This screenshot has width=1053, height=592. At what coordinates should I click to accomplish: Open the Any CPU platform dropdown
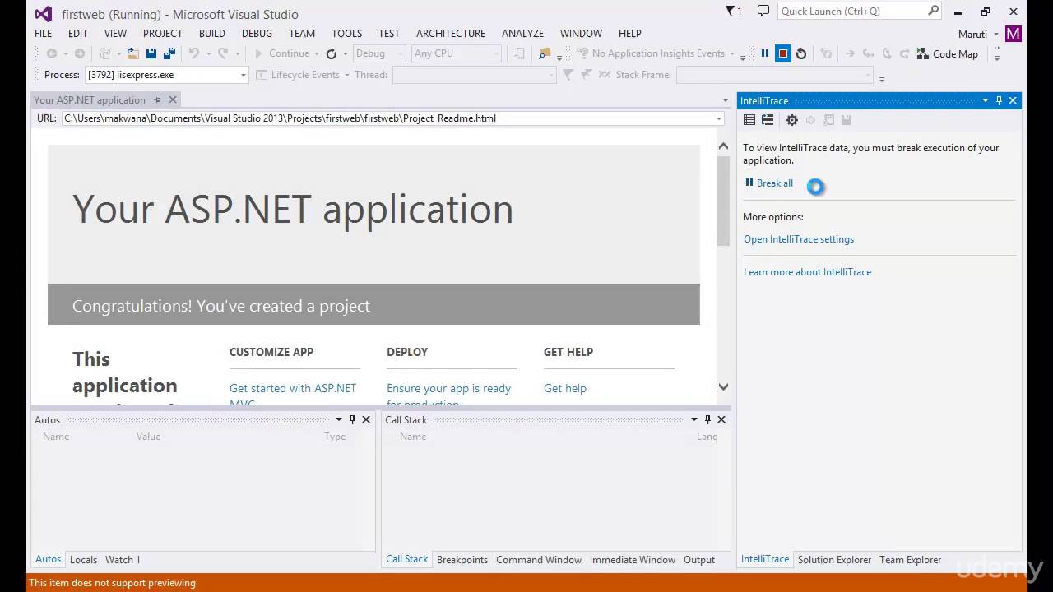pyautogui.click(x=457, y=53)
